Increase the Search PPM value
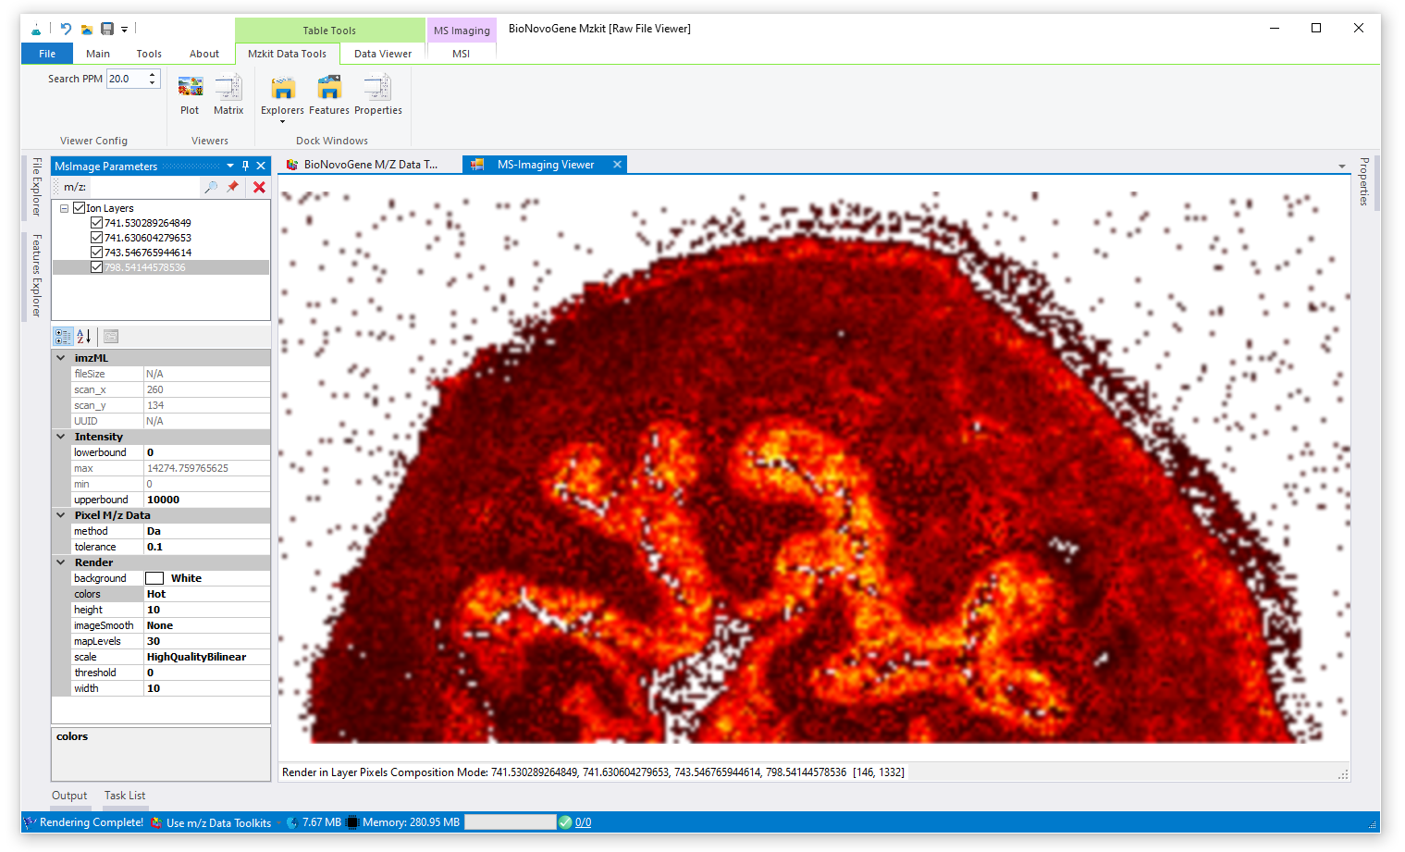The width and height of the screenshot is (1405, 852). coord(153,74)
